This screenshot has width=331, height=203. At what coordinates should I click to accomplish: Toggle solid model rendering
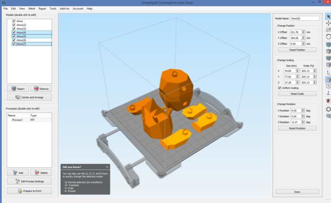coord(328,79)
